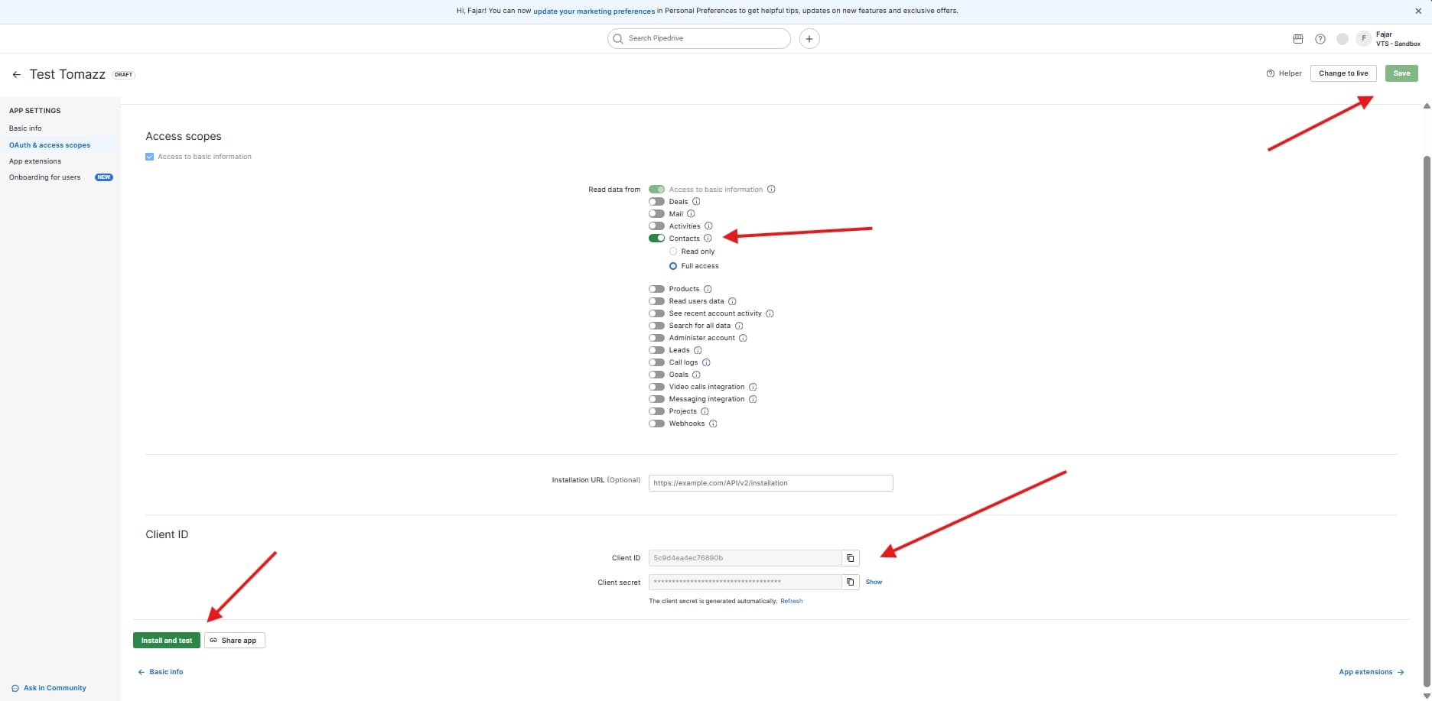Turn on the Administer account toggle
Screen dimensions: 1432x701
[656, 338]
